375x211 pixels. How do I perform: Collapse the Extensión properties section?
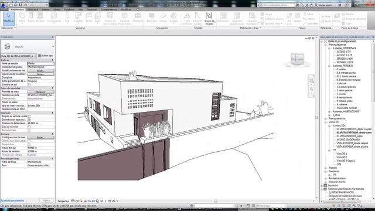52,113
